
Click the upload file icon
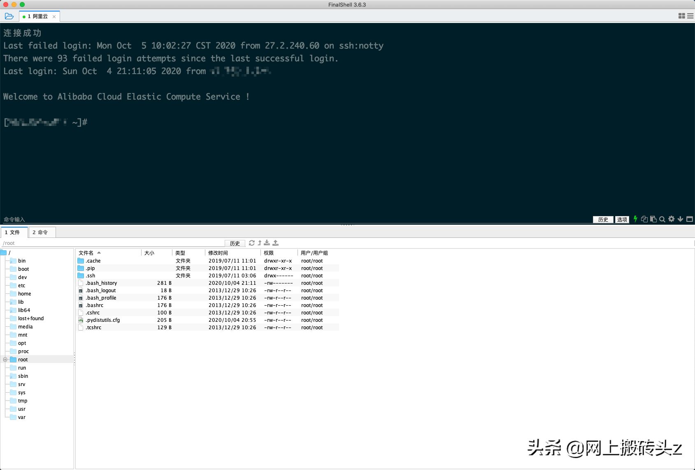point(276,243)
